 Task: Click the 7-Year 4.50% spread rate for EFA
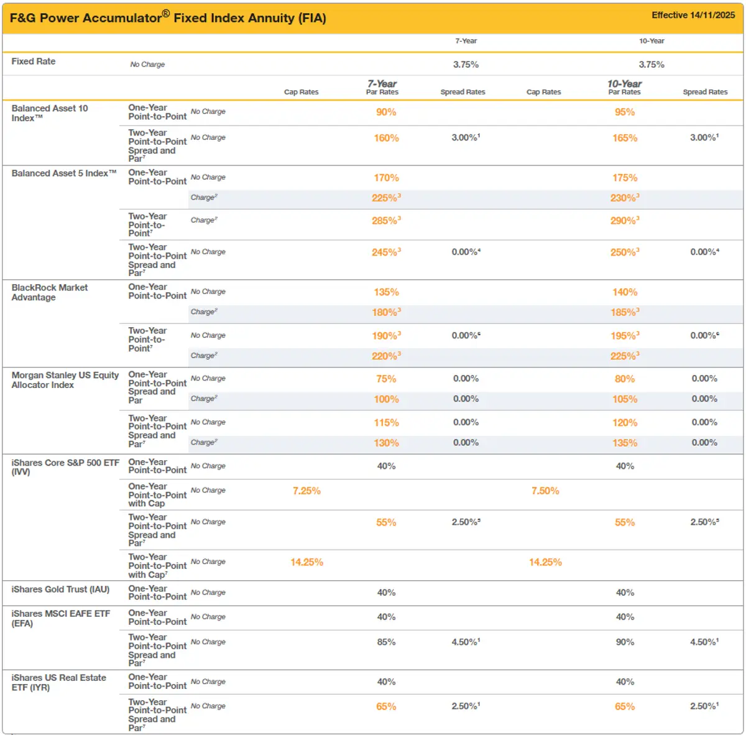pos(466,642)
